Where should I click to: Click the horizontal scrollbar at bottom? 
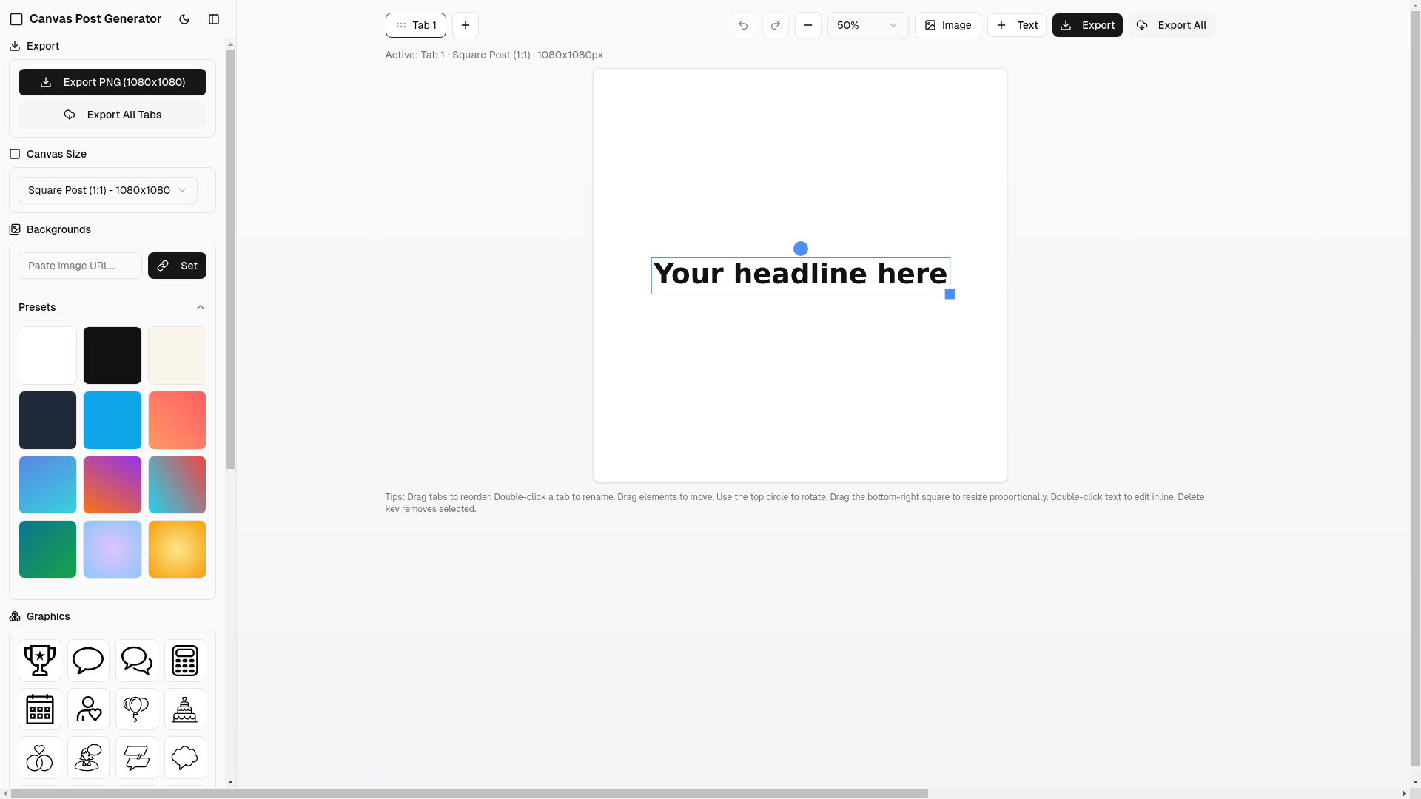[x=469, y=793]
